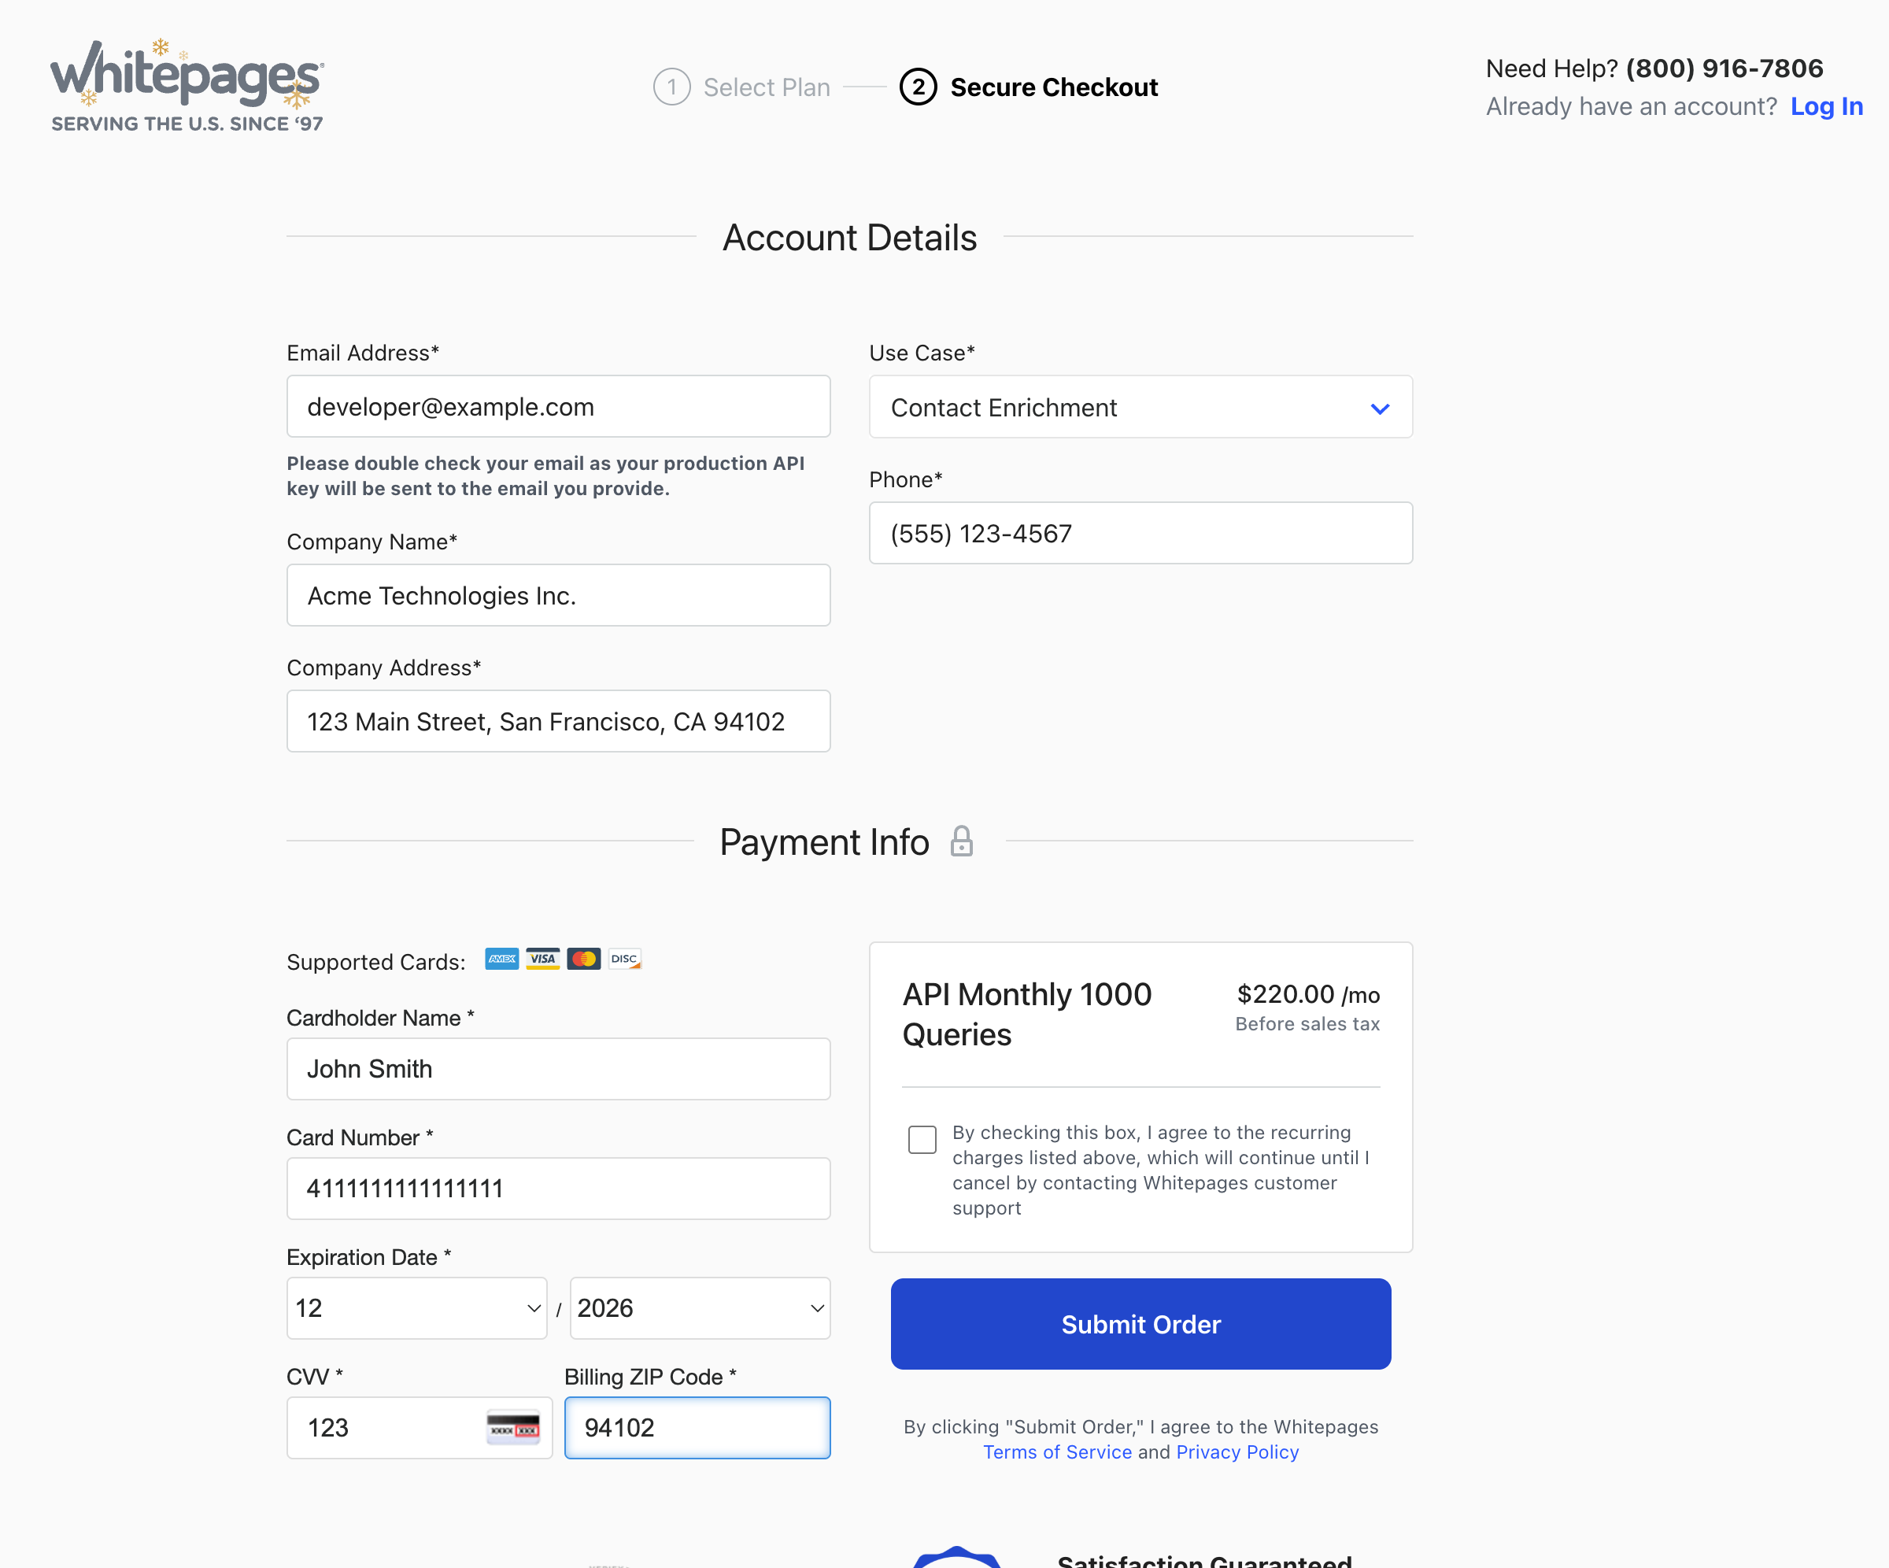The image size is (1889, 1568).
Task: Click inside the Cardholder Name field
Action: [x=558, y=1069]
